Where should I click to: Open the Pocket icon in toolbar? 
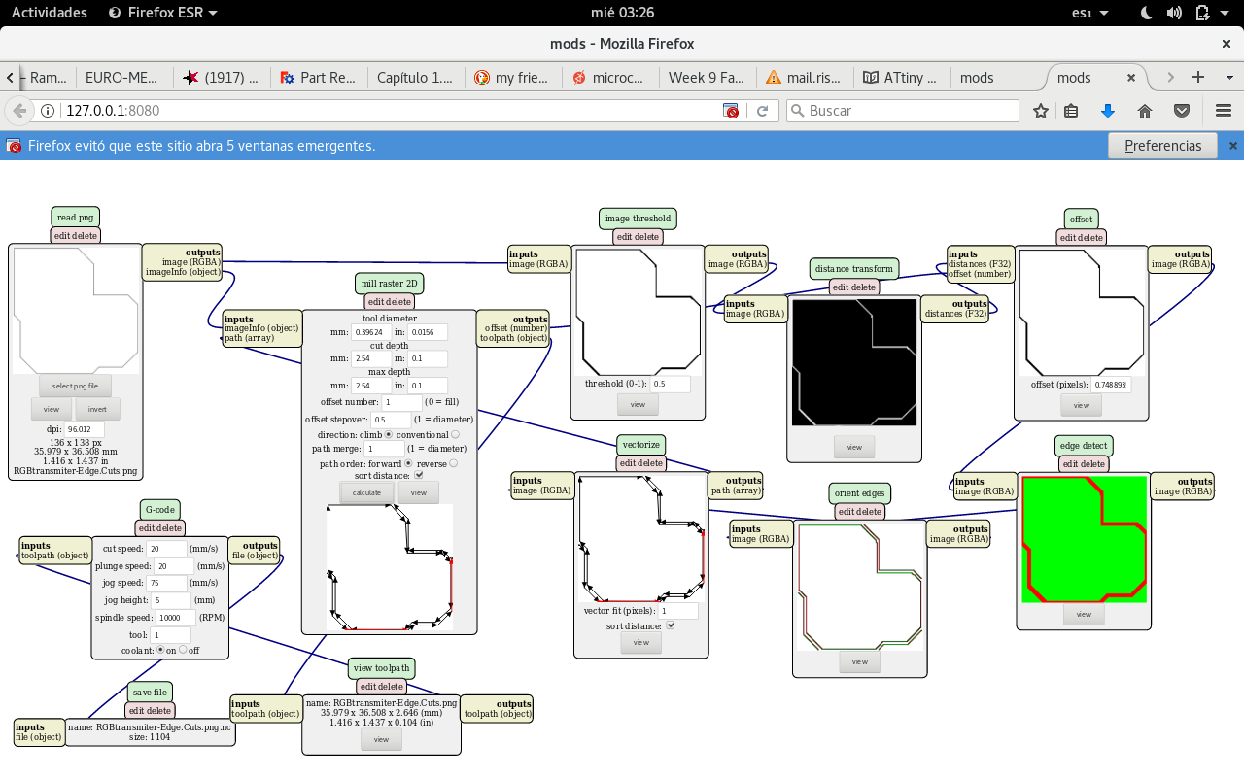click(1182, 111)
